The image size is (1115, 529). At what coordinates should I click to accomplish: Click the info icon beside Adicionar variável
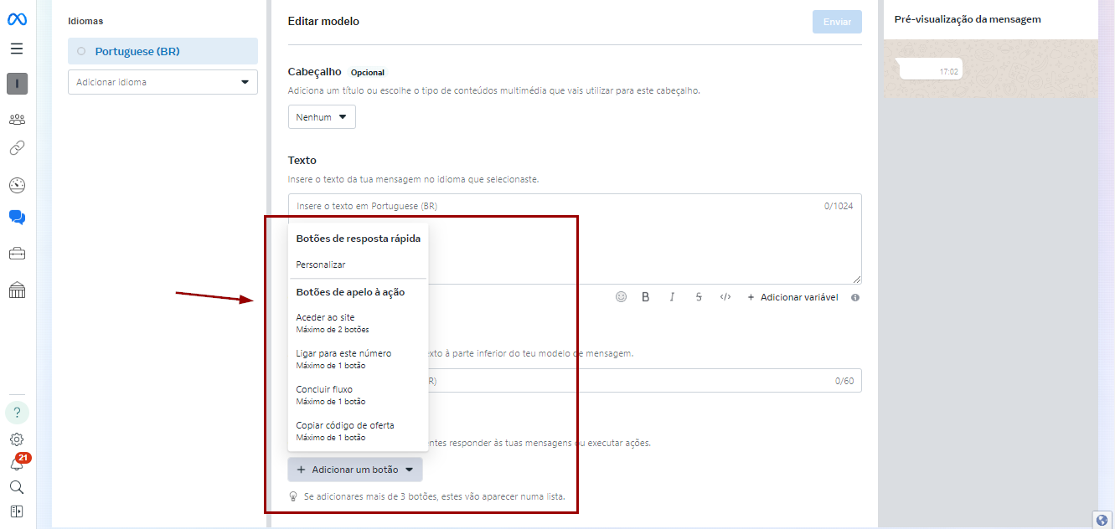click(x=855, y=297)
